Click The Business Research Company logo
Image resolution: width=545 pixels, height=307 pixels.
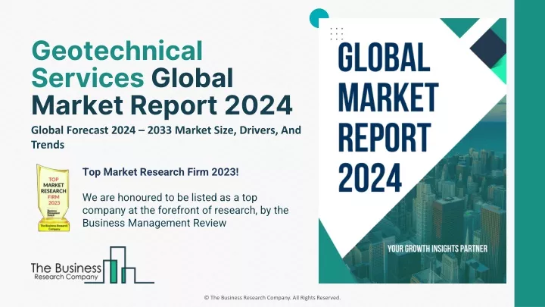tap(92, 265)
